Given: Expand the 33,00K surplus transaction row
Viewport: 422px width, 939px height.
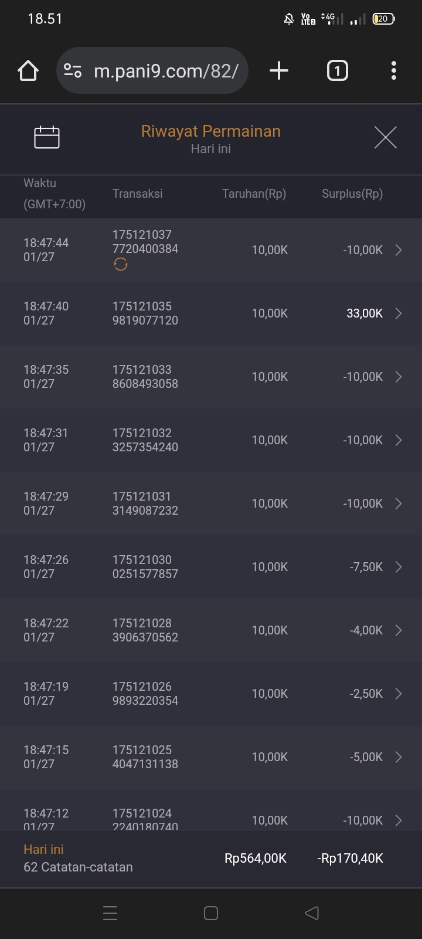Looking at the screenshot, I should tap(399, 313).
